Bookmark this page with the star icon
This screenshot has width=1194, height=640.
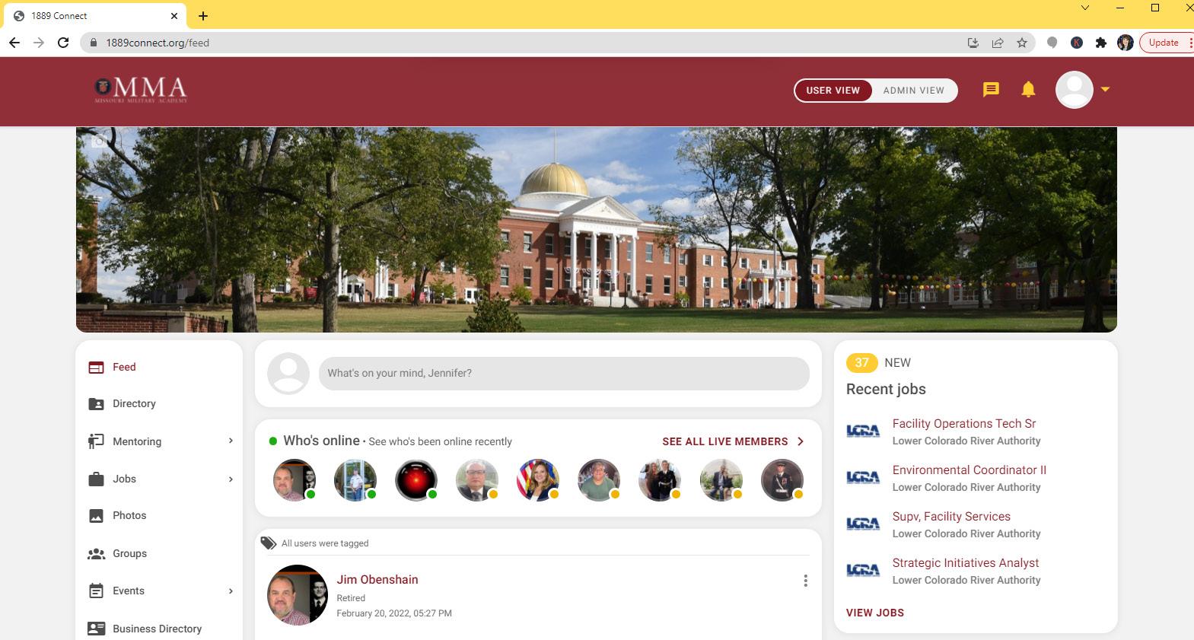1022,43
